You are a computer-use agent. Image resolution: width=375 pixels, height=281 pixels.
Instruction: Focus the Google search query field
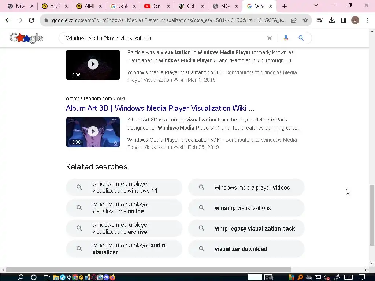pos(165,38)
